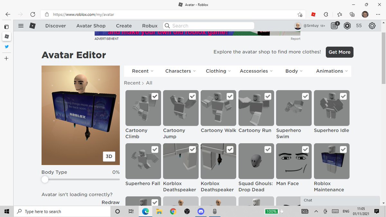Viewport: 386px width, 217px height.
Task: Open Discover in top navigation
Action: click(56, 26)
